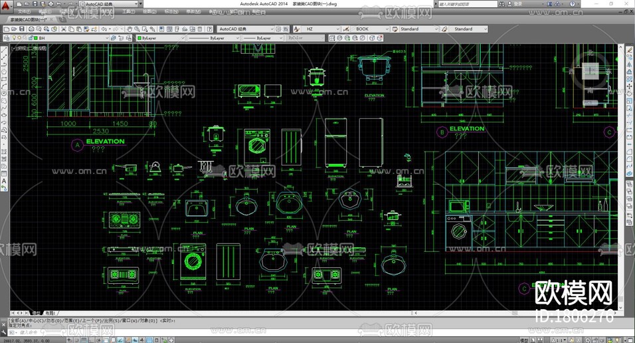Toggle Dynamic Input in status bar
This screenshot has width=635, height=343.
(x=135, y=340)
